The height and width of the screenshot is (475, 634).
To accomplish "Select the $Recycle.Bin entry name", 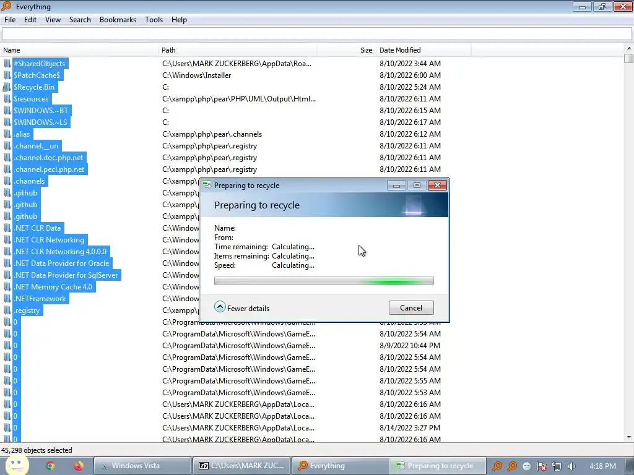I will 34,87.
